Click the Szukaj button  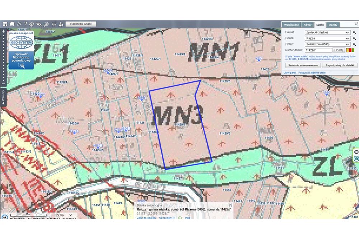click(x=339, y=50)
